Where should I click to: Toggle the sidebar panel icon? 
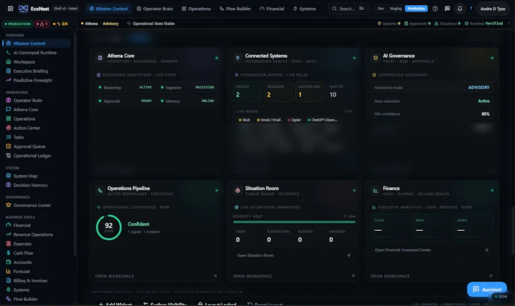point(10,8)
